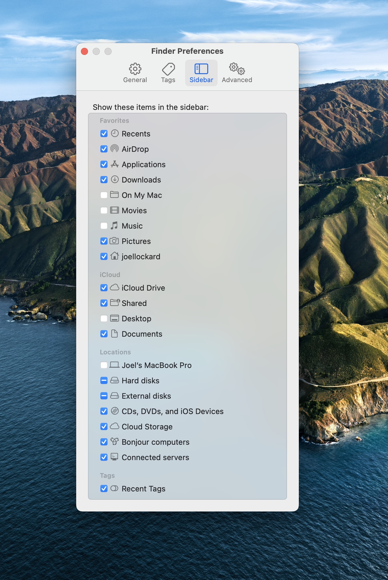Click the Bonjour computers icon

pyautogui.click(x=115, y=441)
